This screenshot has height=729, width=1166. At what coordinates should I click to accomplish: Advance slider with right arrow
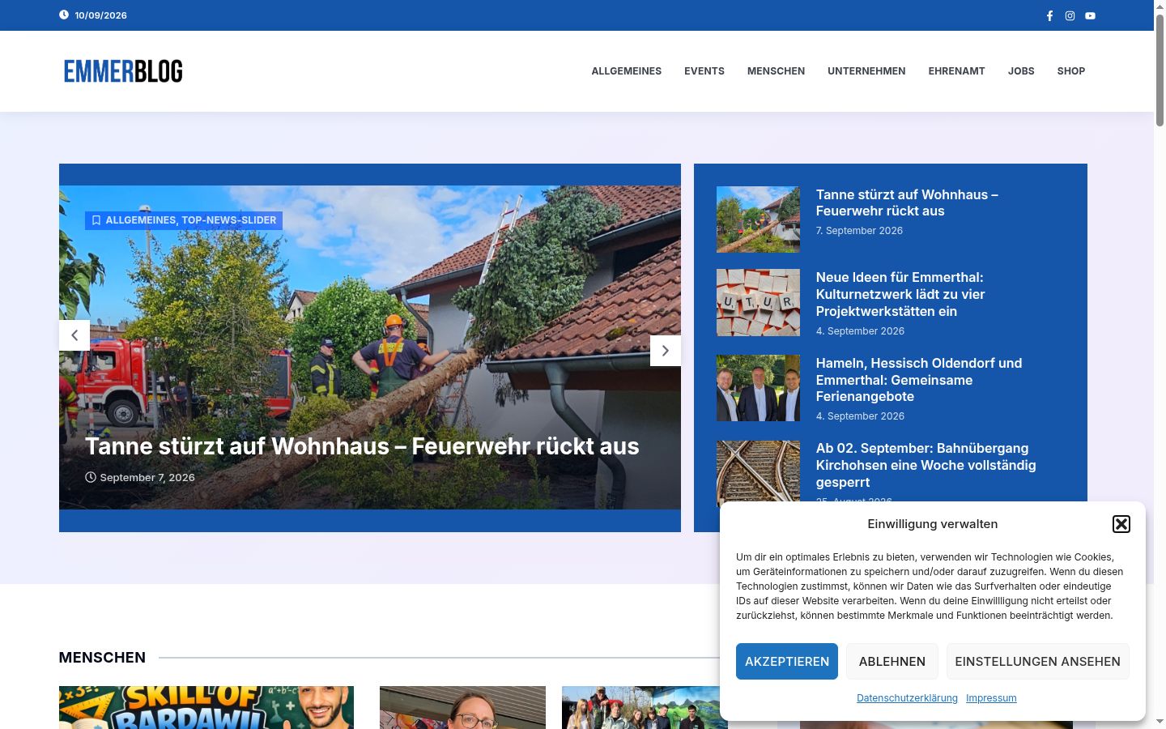666,351
